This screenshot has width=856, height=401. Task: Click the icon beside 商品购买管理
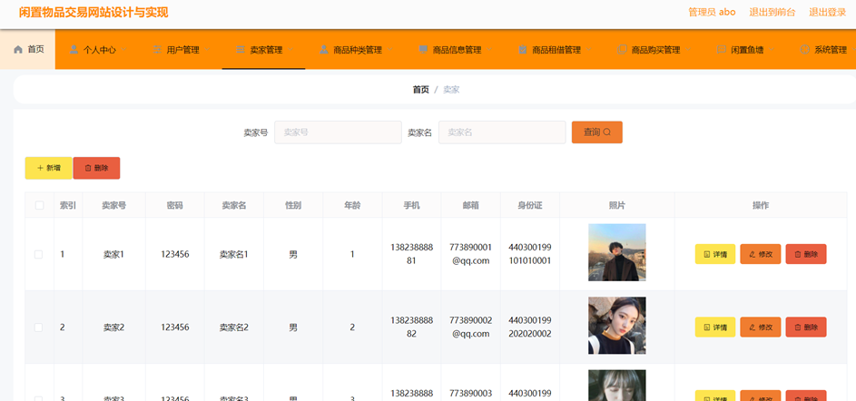622,50
